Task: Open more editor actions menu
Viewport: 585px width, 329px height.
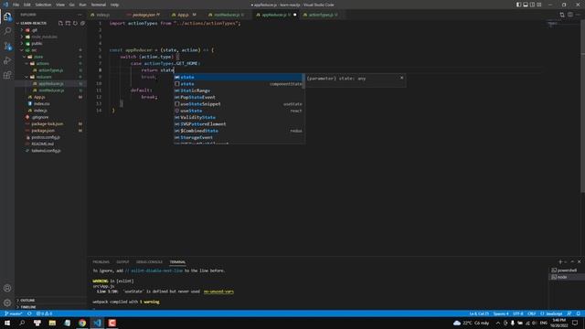Action: pos(578,15)
